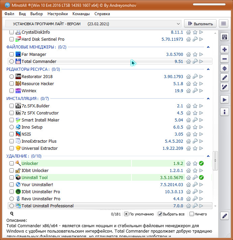Toggle the По умолчанию checkbox
This screenshot has height=240, width=233.
pos(126,214)
